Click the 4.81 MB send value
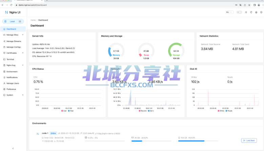 pos(238,49)
